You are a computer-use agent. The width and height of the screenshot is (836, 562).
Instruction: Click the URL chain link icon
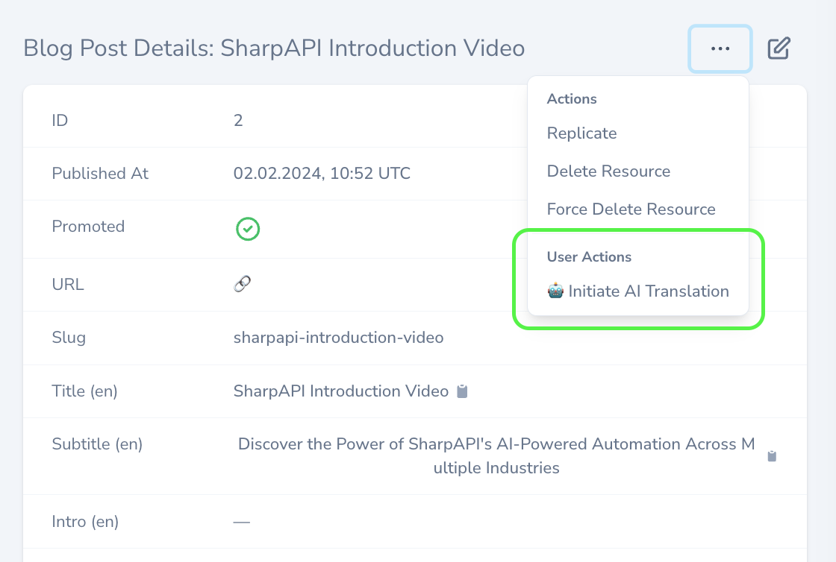click(x=243, y=284)
